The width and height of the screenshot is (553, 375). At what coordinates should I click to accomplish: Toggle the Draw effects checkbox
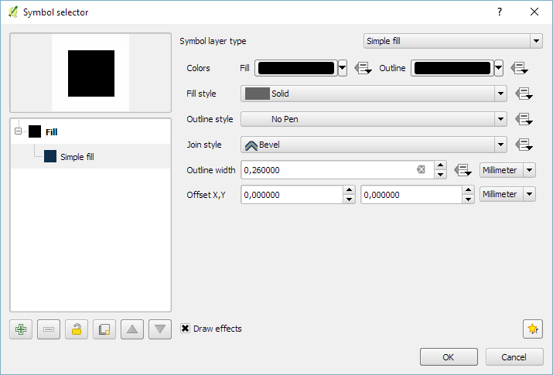pyautogui.click(x=186, y=329)
